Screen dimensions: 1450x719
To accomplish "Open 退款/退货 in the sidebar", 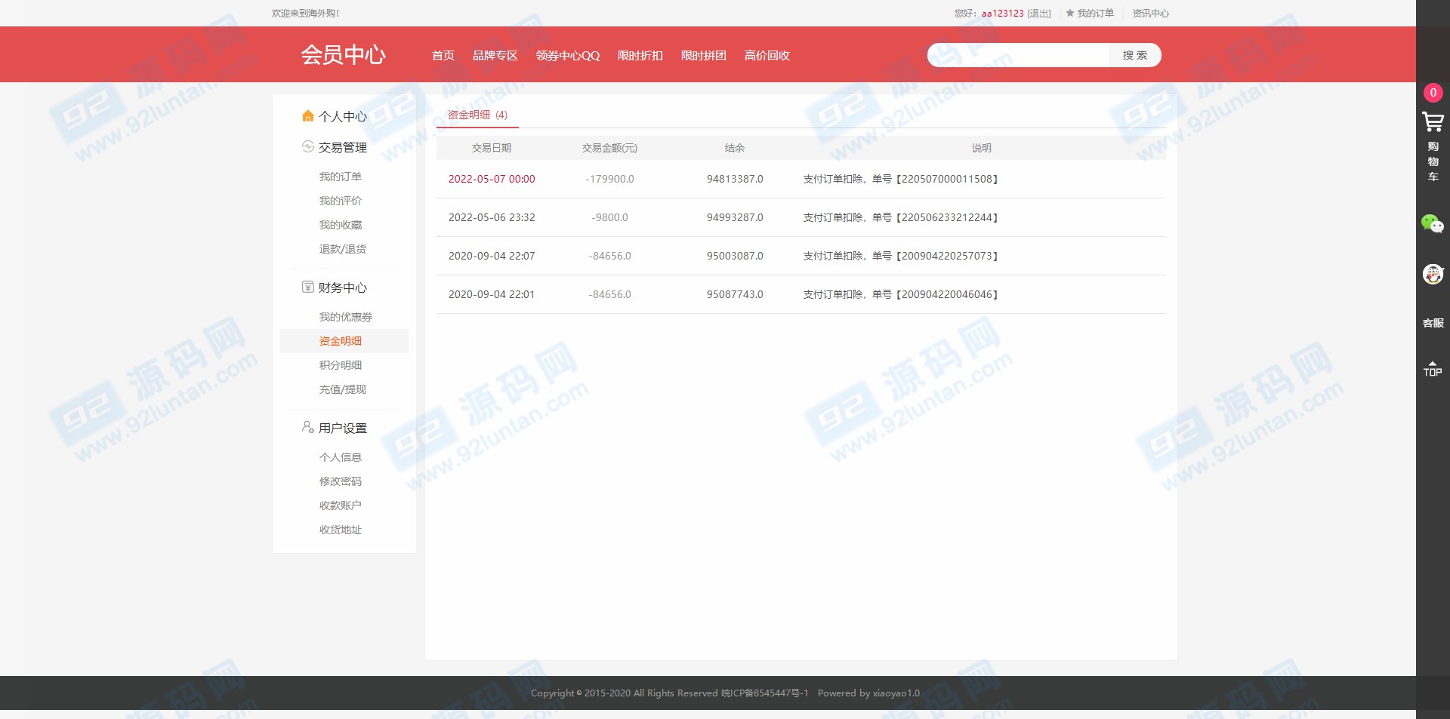I will (343, 249).
